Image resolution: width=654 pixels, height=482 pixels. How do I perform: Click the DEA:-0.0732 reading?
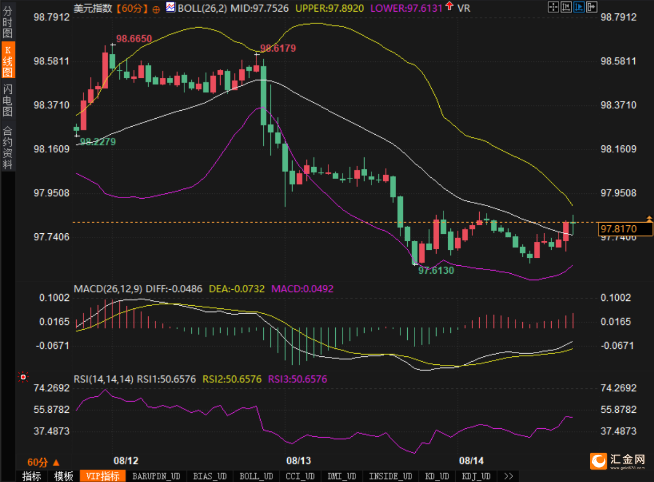coord(237,289)
